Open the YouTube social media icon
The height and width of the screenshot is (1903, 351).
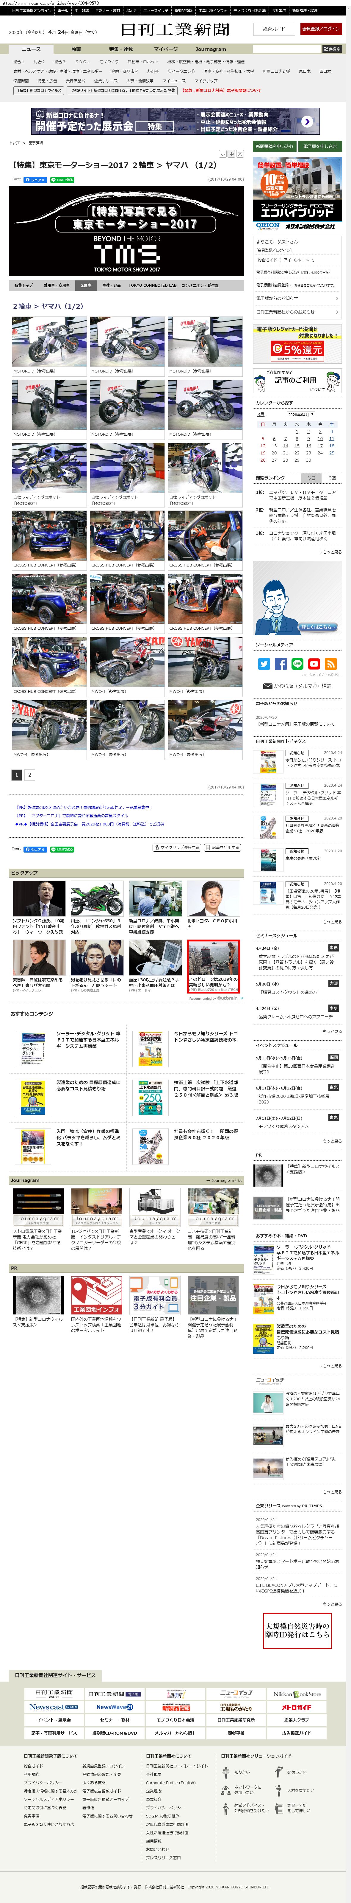(x=314, y=664)
